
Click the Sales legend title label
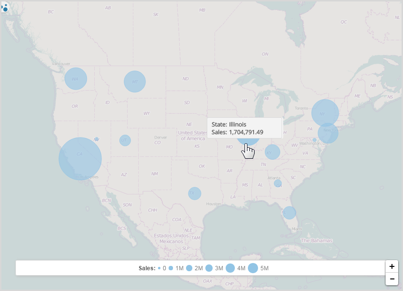(147, 268)
